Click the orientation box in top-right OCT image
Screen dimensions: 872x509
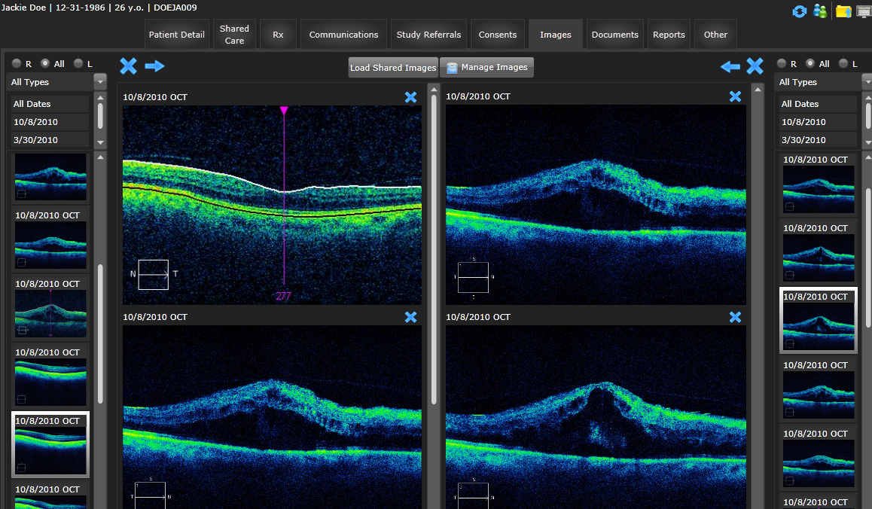pyautogui.click(x=473, y=277)
